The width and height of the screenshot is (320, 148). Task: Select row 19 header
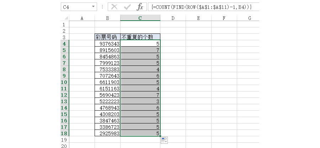[65, 139]
